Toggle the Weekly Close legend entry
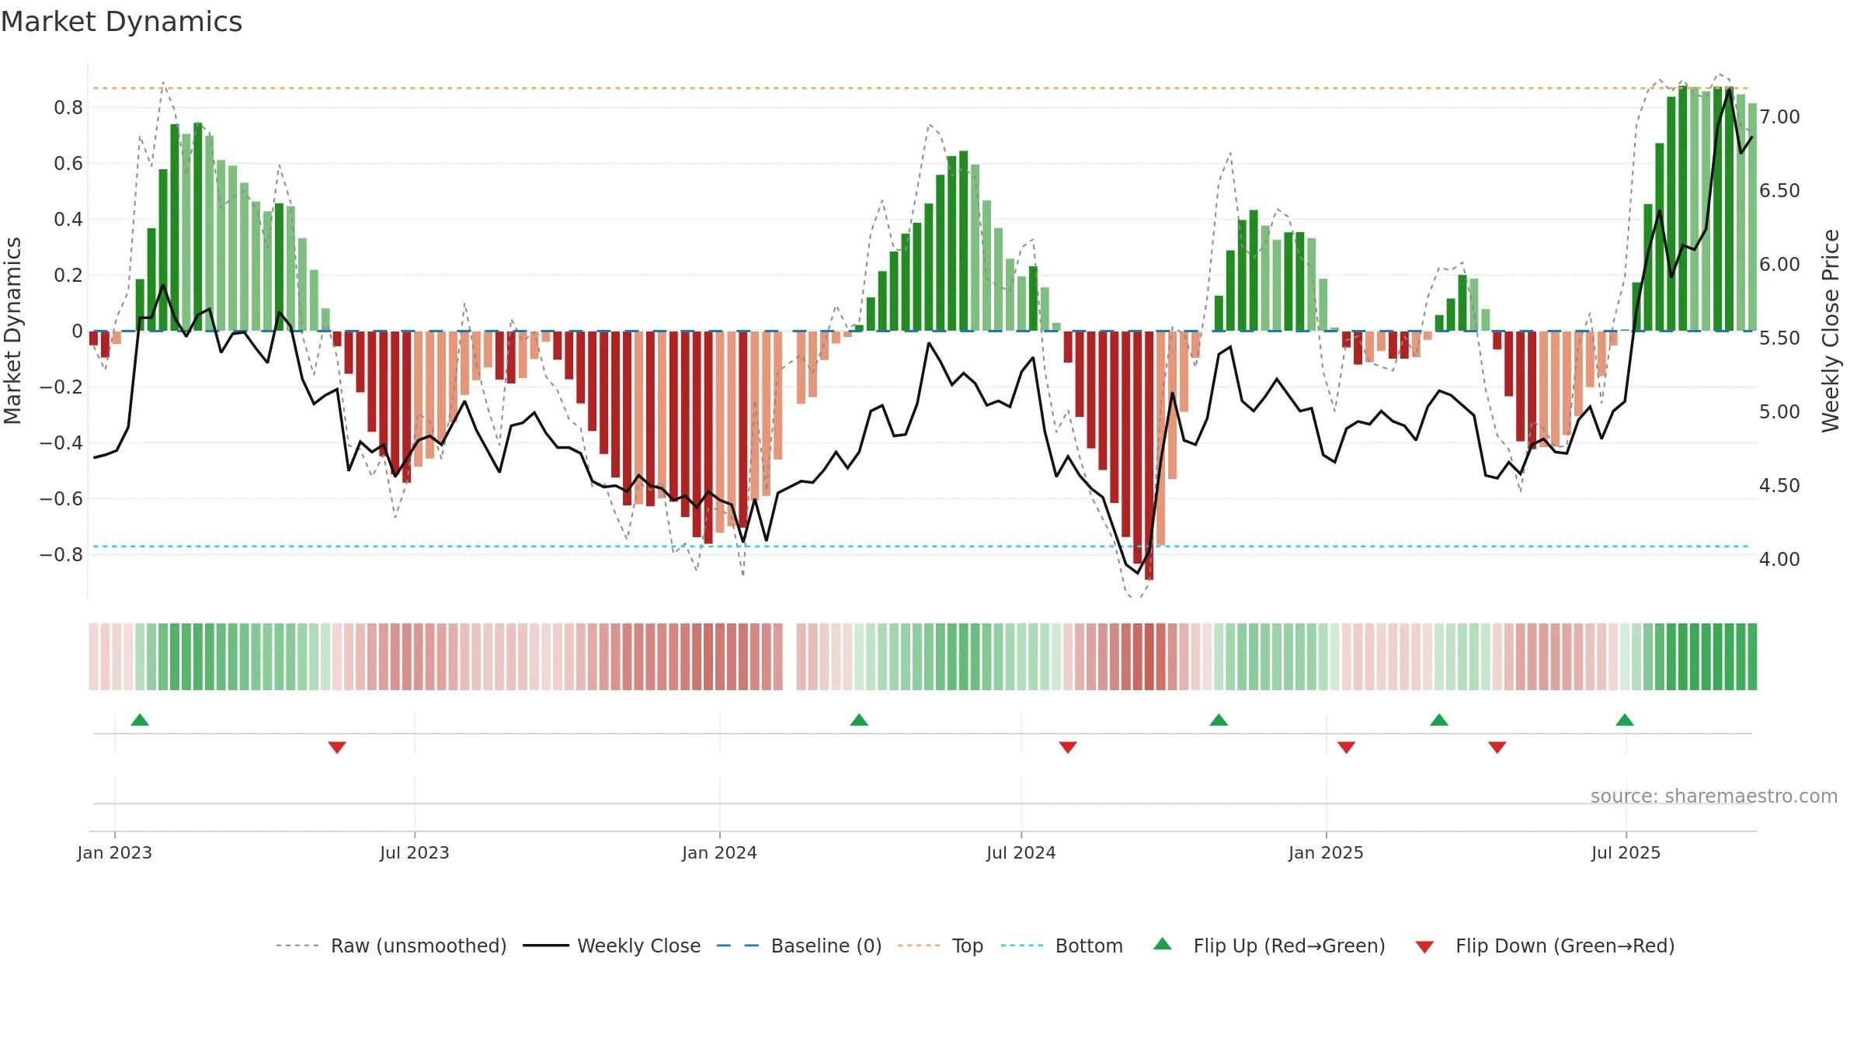The width and height of the screenshot is (1864, 1048). coord(612,946)
